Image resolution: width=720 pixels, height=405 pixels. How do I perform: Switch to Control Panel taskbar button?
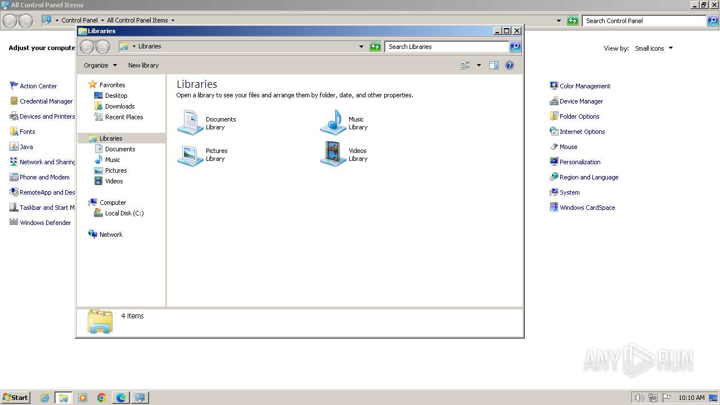(140, 398)
